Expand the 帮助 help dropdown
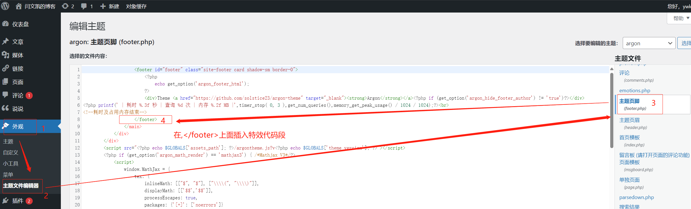 (681, 19)
